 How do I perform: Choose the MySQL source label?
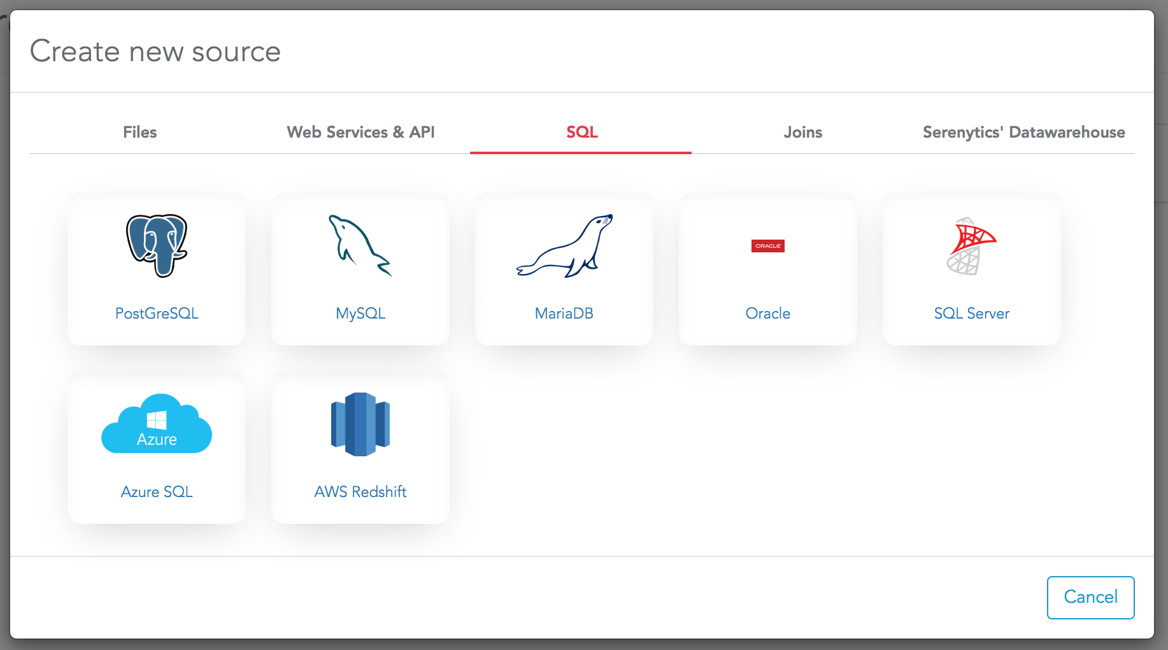360,314
